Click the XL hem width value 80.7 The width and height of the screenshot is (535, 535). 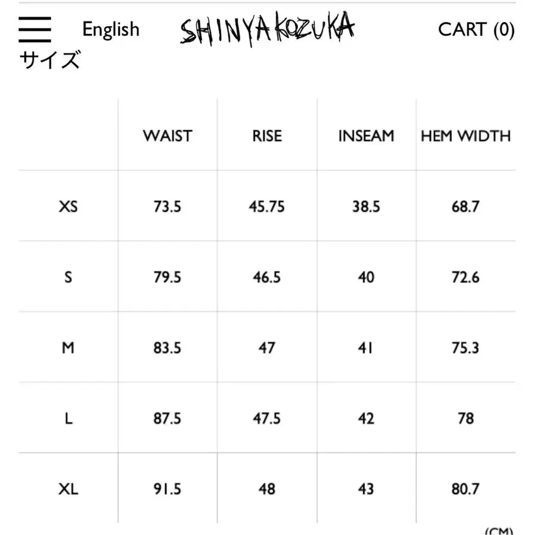pos(465,489)
